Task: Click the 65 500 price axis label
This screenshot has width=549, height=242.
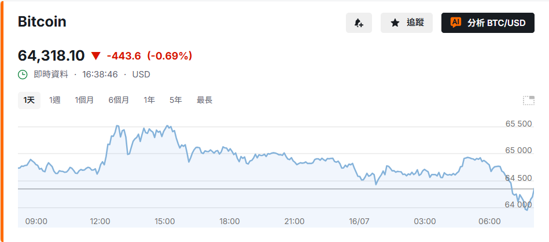Action: pos(518,124)
